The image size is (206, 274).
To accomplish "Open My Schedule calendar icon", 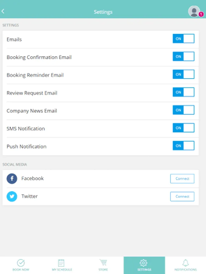I will (62, 263).
